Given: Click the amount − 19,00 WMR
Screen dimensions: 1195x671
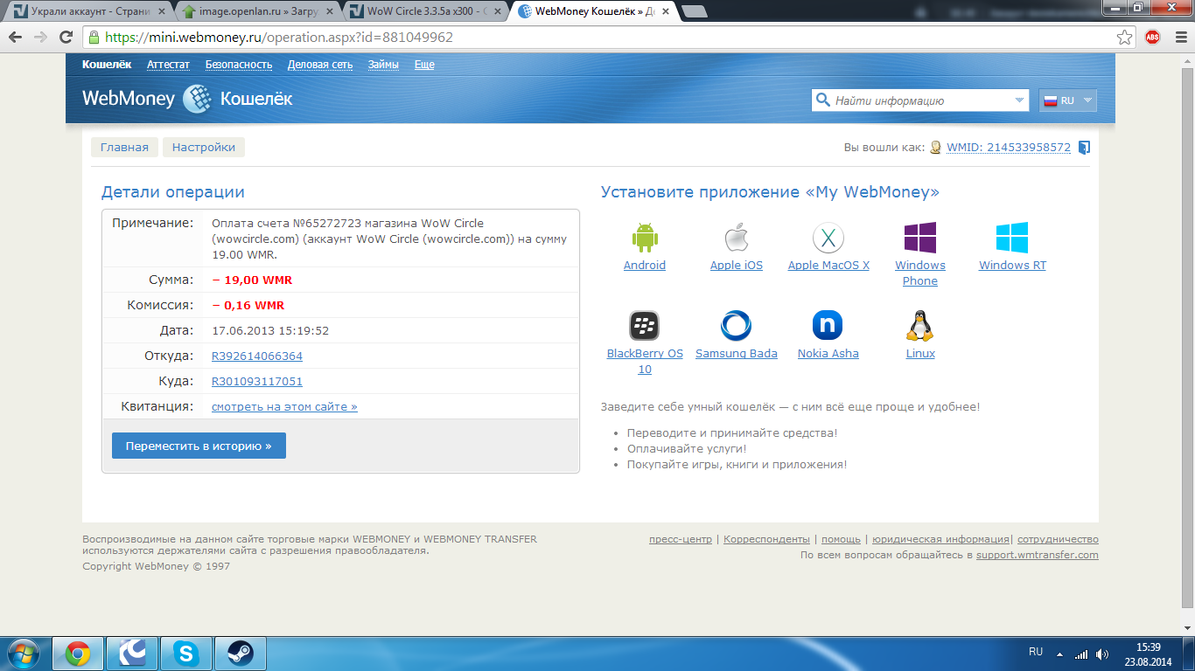Looking at the screenshot, I should 252,280.
